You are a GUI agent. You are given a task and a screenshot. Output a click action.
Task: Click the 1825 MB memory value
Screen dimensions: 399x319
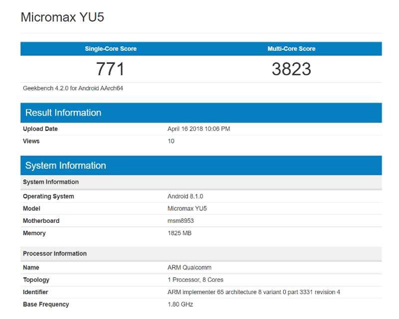[x=180, y=233]
